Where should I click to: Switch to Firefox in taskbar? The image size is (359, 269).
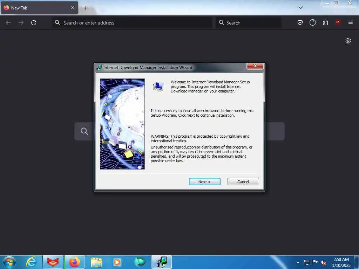tap(75, 262)
